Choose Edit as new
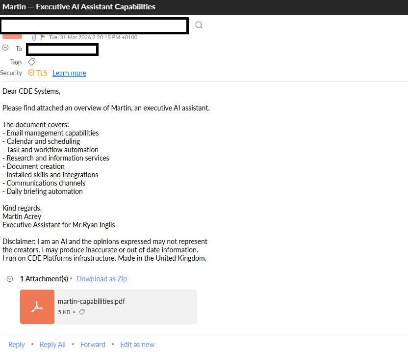Image resolution: width=408 pixels, height=352 pixels. pos(137,345)
